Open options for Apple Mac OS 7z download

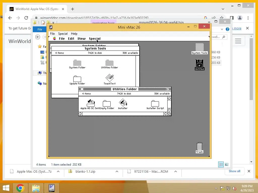pyautogui.click(x=58, y=171)
